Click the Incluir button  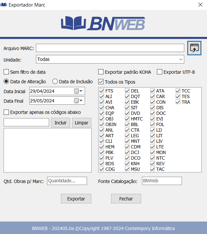point(60,123)
